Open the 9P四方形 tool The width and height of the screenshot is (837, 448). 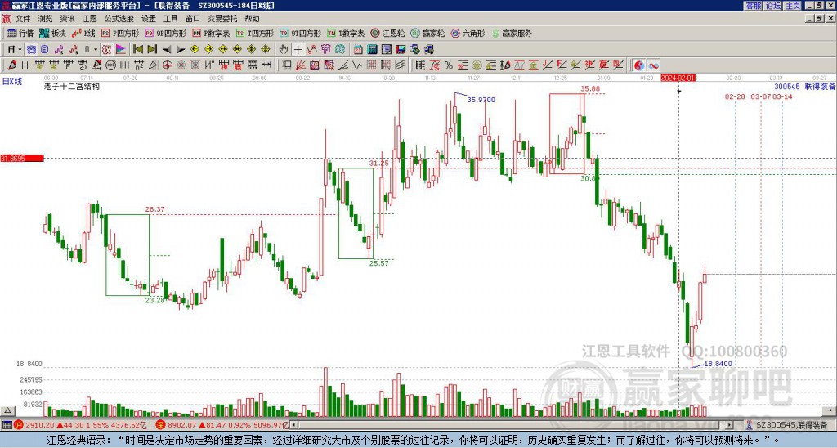pyautogui.click(x=166, y=33)
